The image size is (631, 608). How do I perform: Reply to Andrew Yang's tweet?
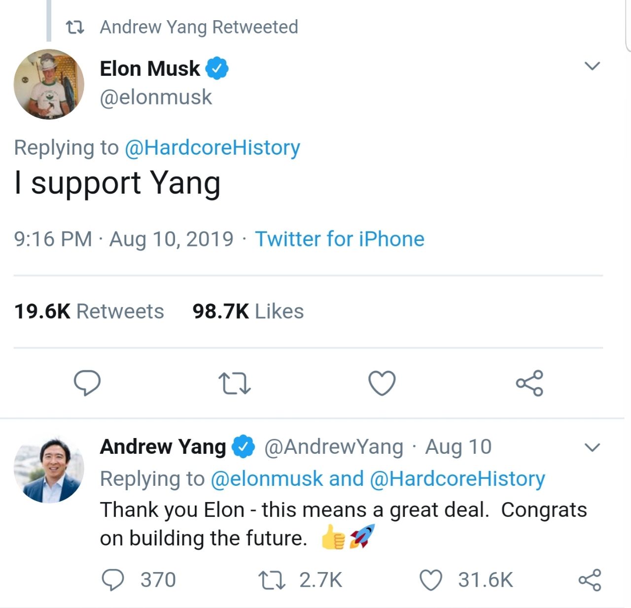pos(113,580)
